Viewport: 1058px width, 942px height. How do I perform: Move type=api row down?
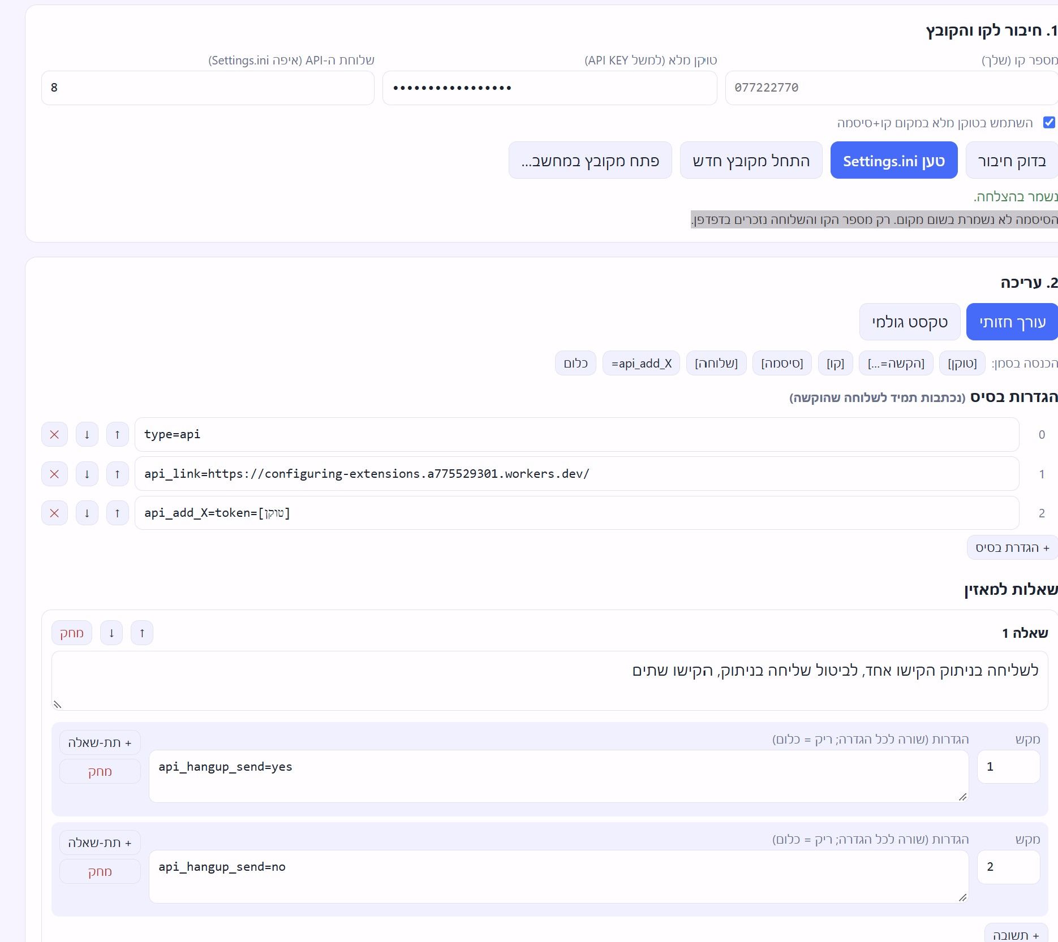(87, 434)
